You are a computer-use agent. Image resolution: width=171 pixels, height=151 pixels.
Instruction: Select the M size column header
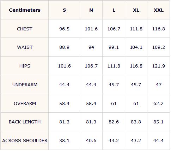point(91,10)
